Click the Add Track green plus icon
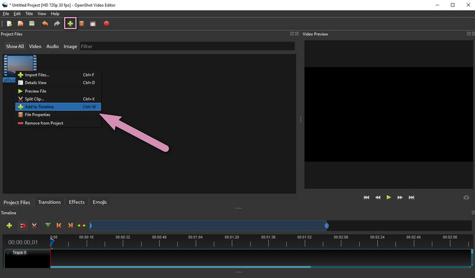 [9, 225]
